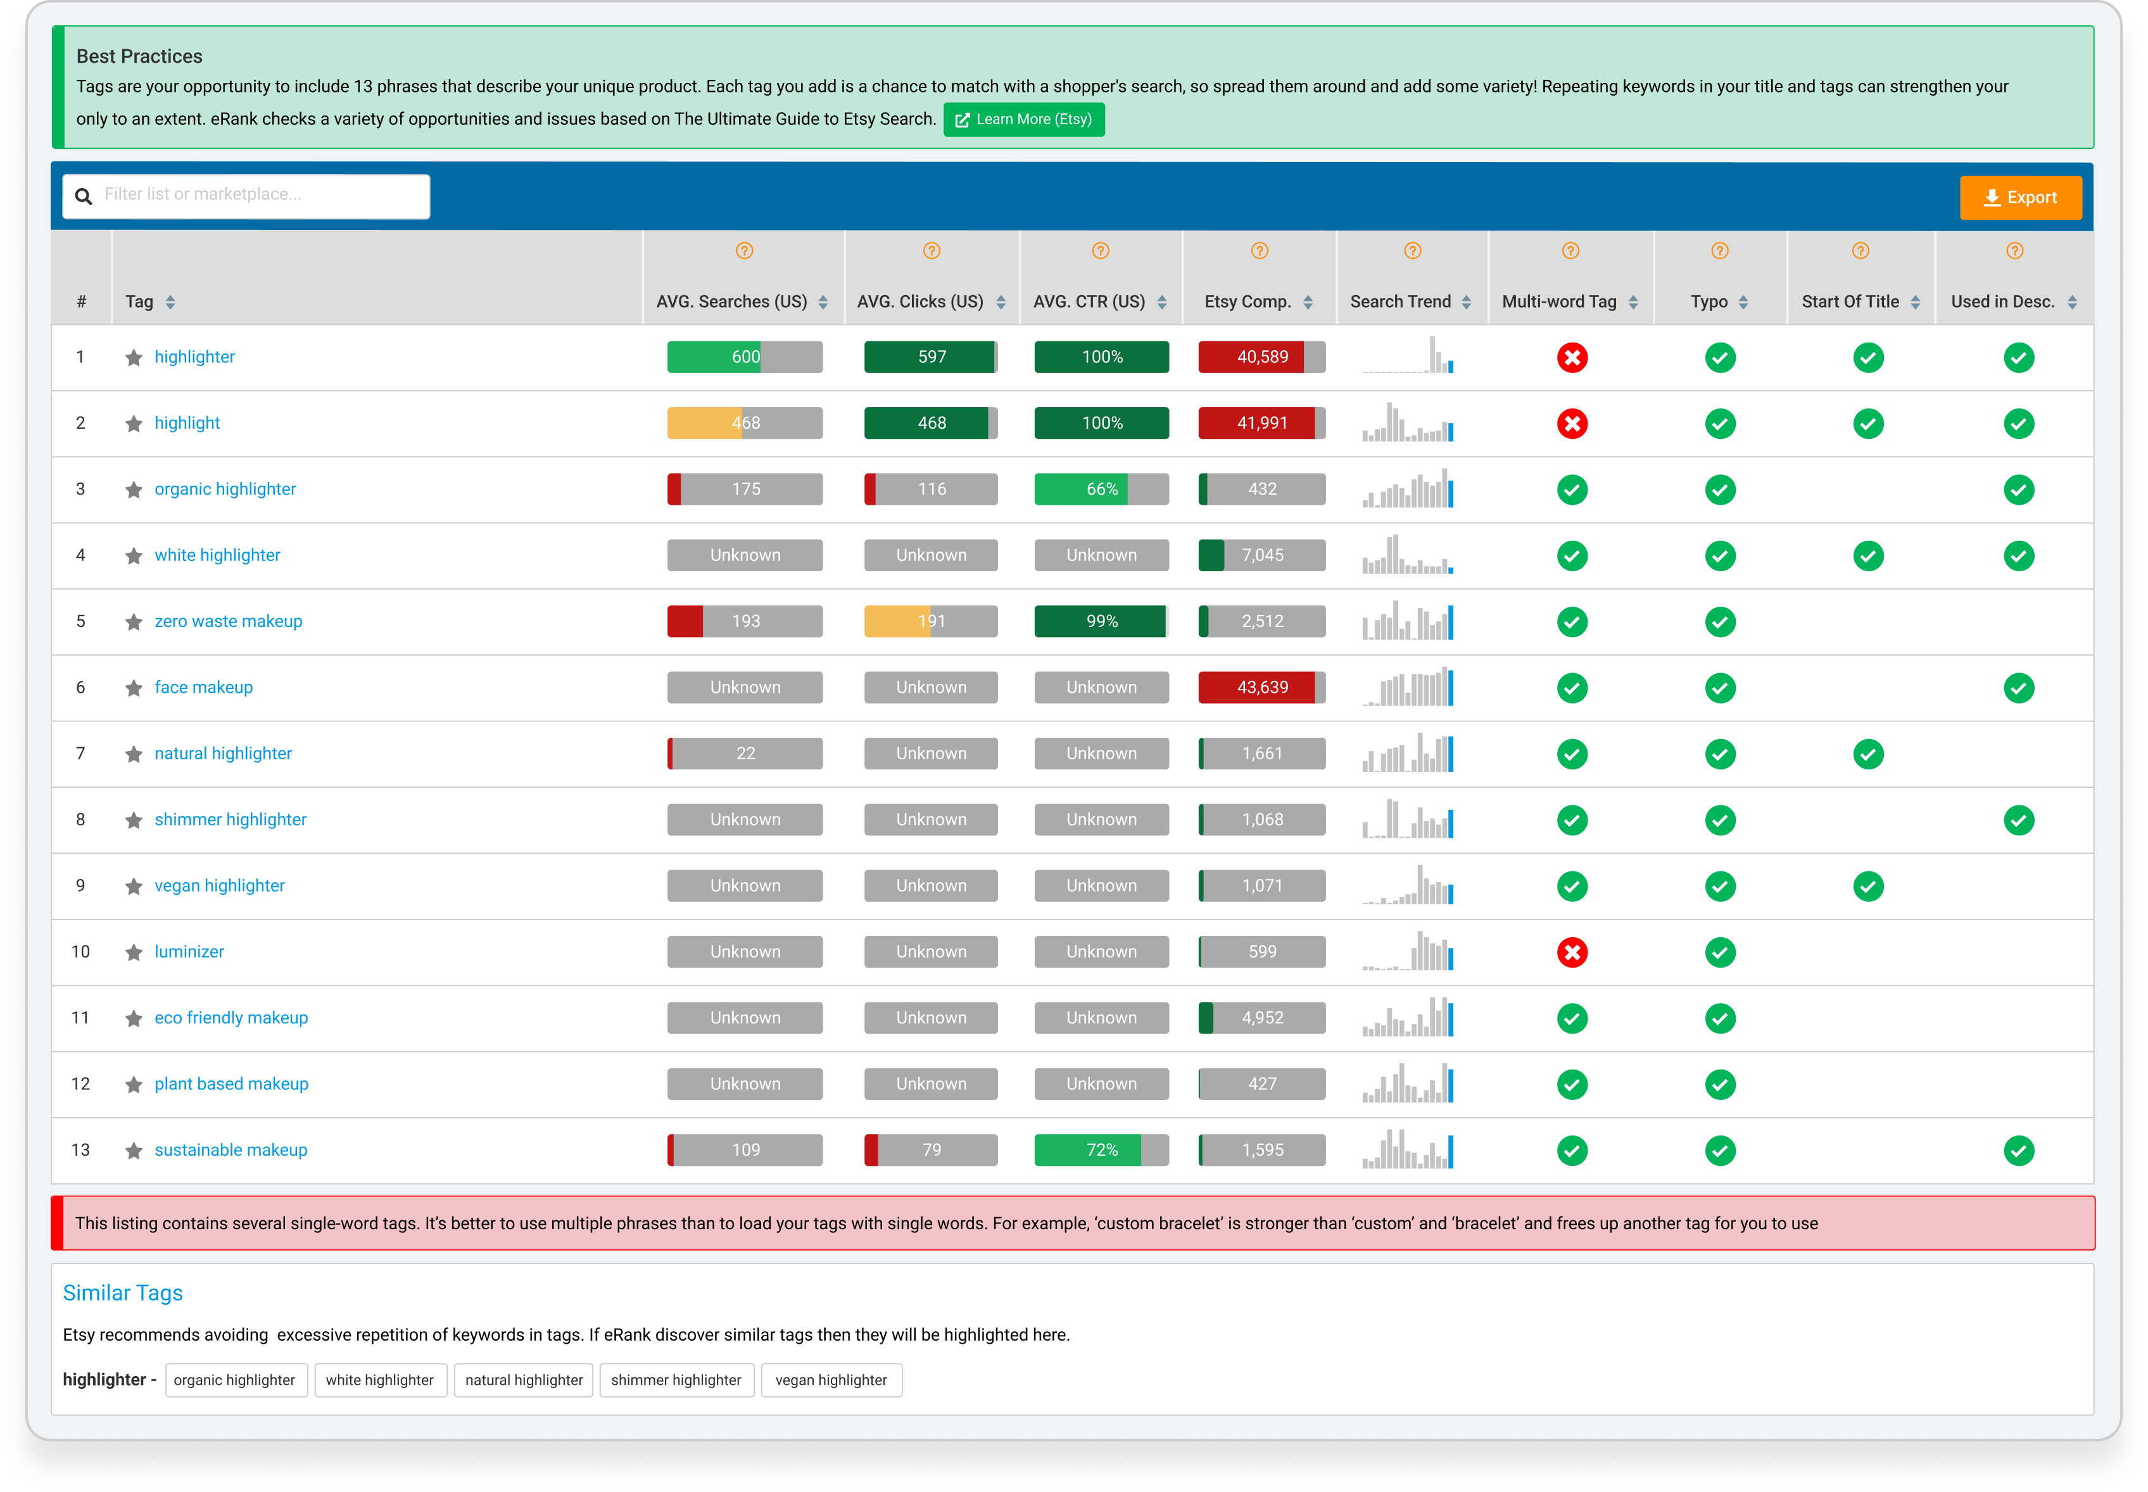Open the sustainable makeup tag link

(231, 1150)
